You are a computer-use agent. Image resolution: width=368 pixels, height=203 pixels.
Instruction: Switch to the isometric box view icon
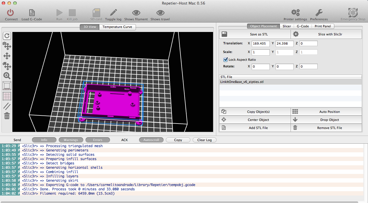(x=7, y=86)
